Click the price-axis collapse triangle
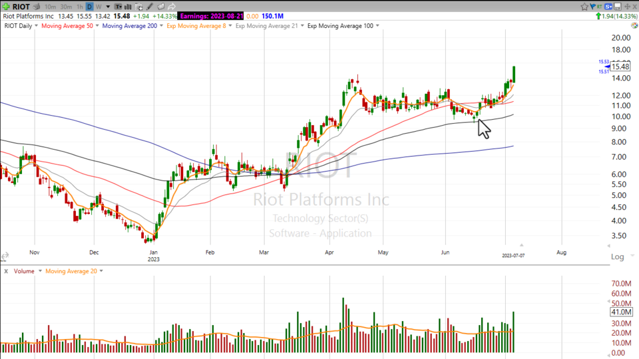Viewport: 639px width, 359px height. point(608,246)
